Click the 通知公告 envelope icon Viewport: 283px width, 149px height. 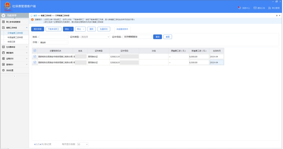(255, 8)
